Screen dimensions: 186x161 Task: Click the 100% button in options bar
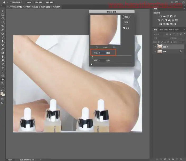coord(29,2)
